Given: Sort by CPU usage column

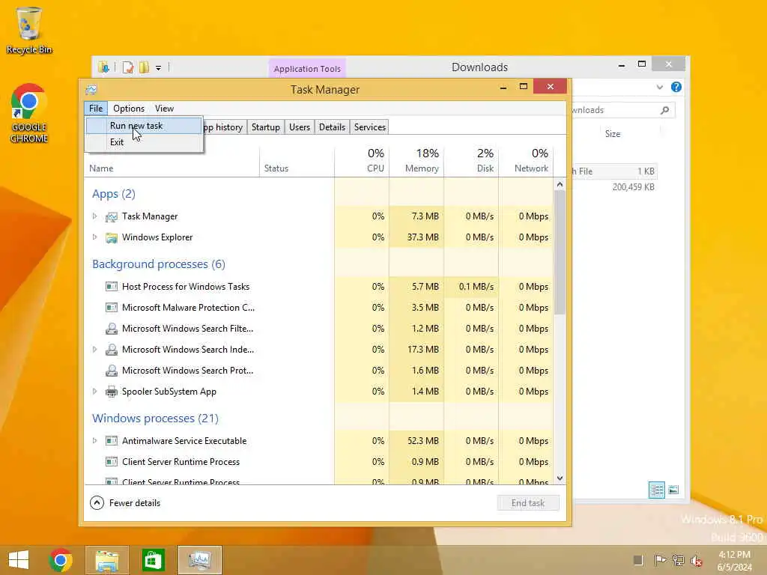Looking at the screenshot, I should pos(362,162).
